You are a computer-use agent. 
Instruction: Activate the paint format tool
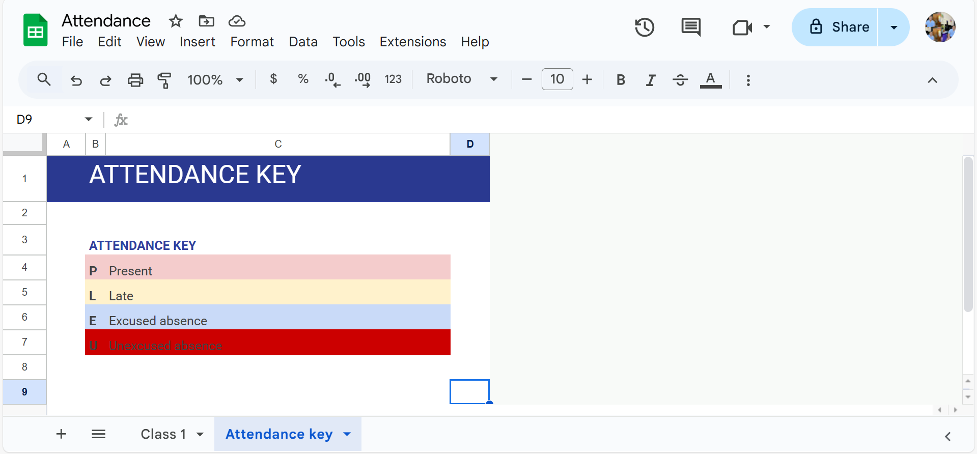tap(164, 80)
